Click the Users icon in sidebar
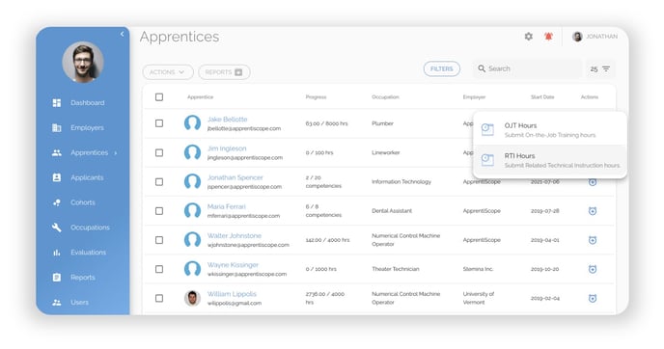The height and width of the screenshot is (349, 664). tap(57, 303)
